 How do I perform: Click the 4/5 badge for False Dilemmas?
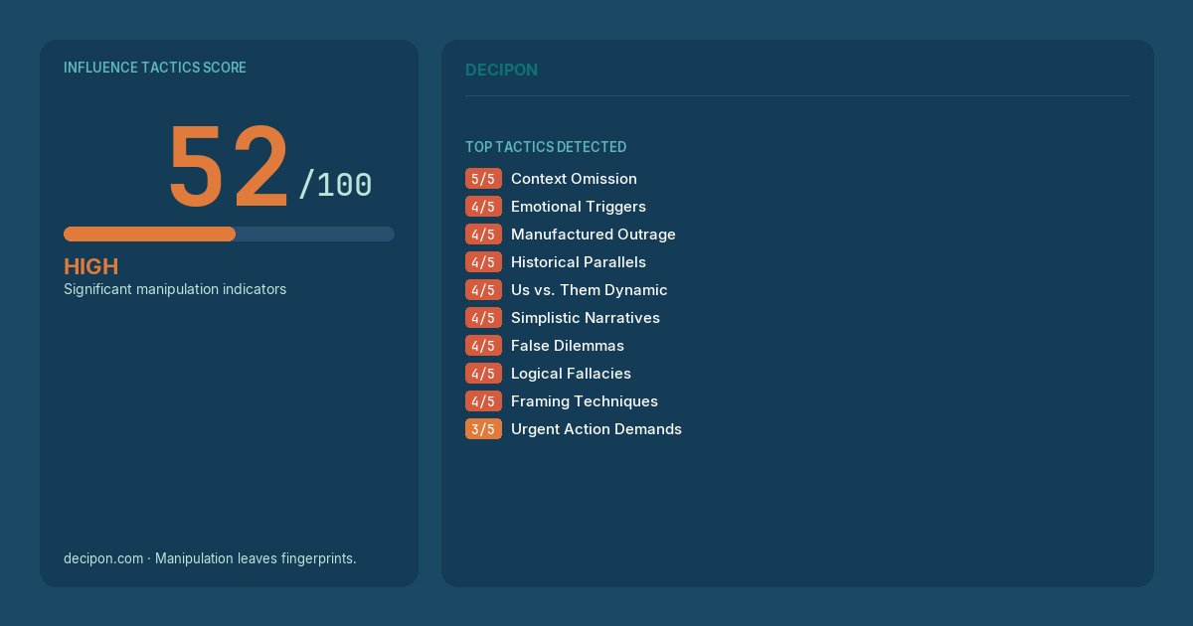483,346
